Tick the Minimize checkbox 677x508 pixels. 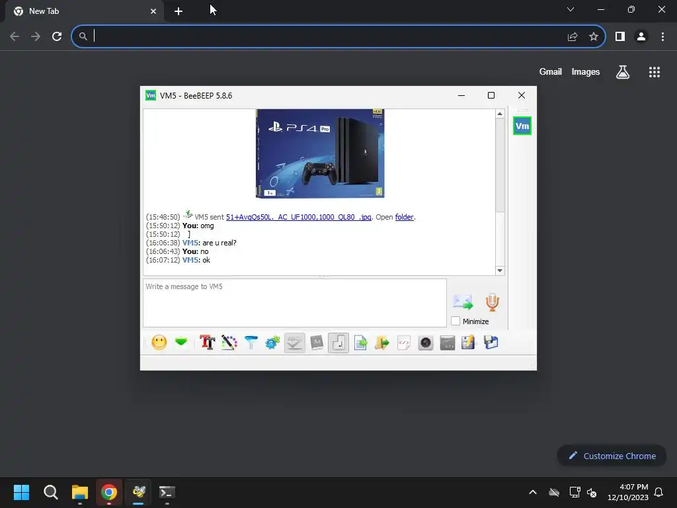(456, 321)
